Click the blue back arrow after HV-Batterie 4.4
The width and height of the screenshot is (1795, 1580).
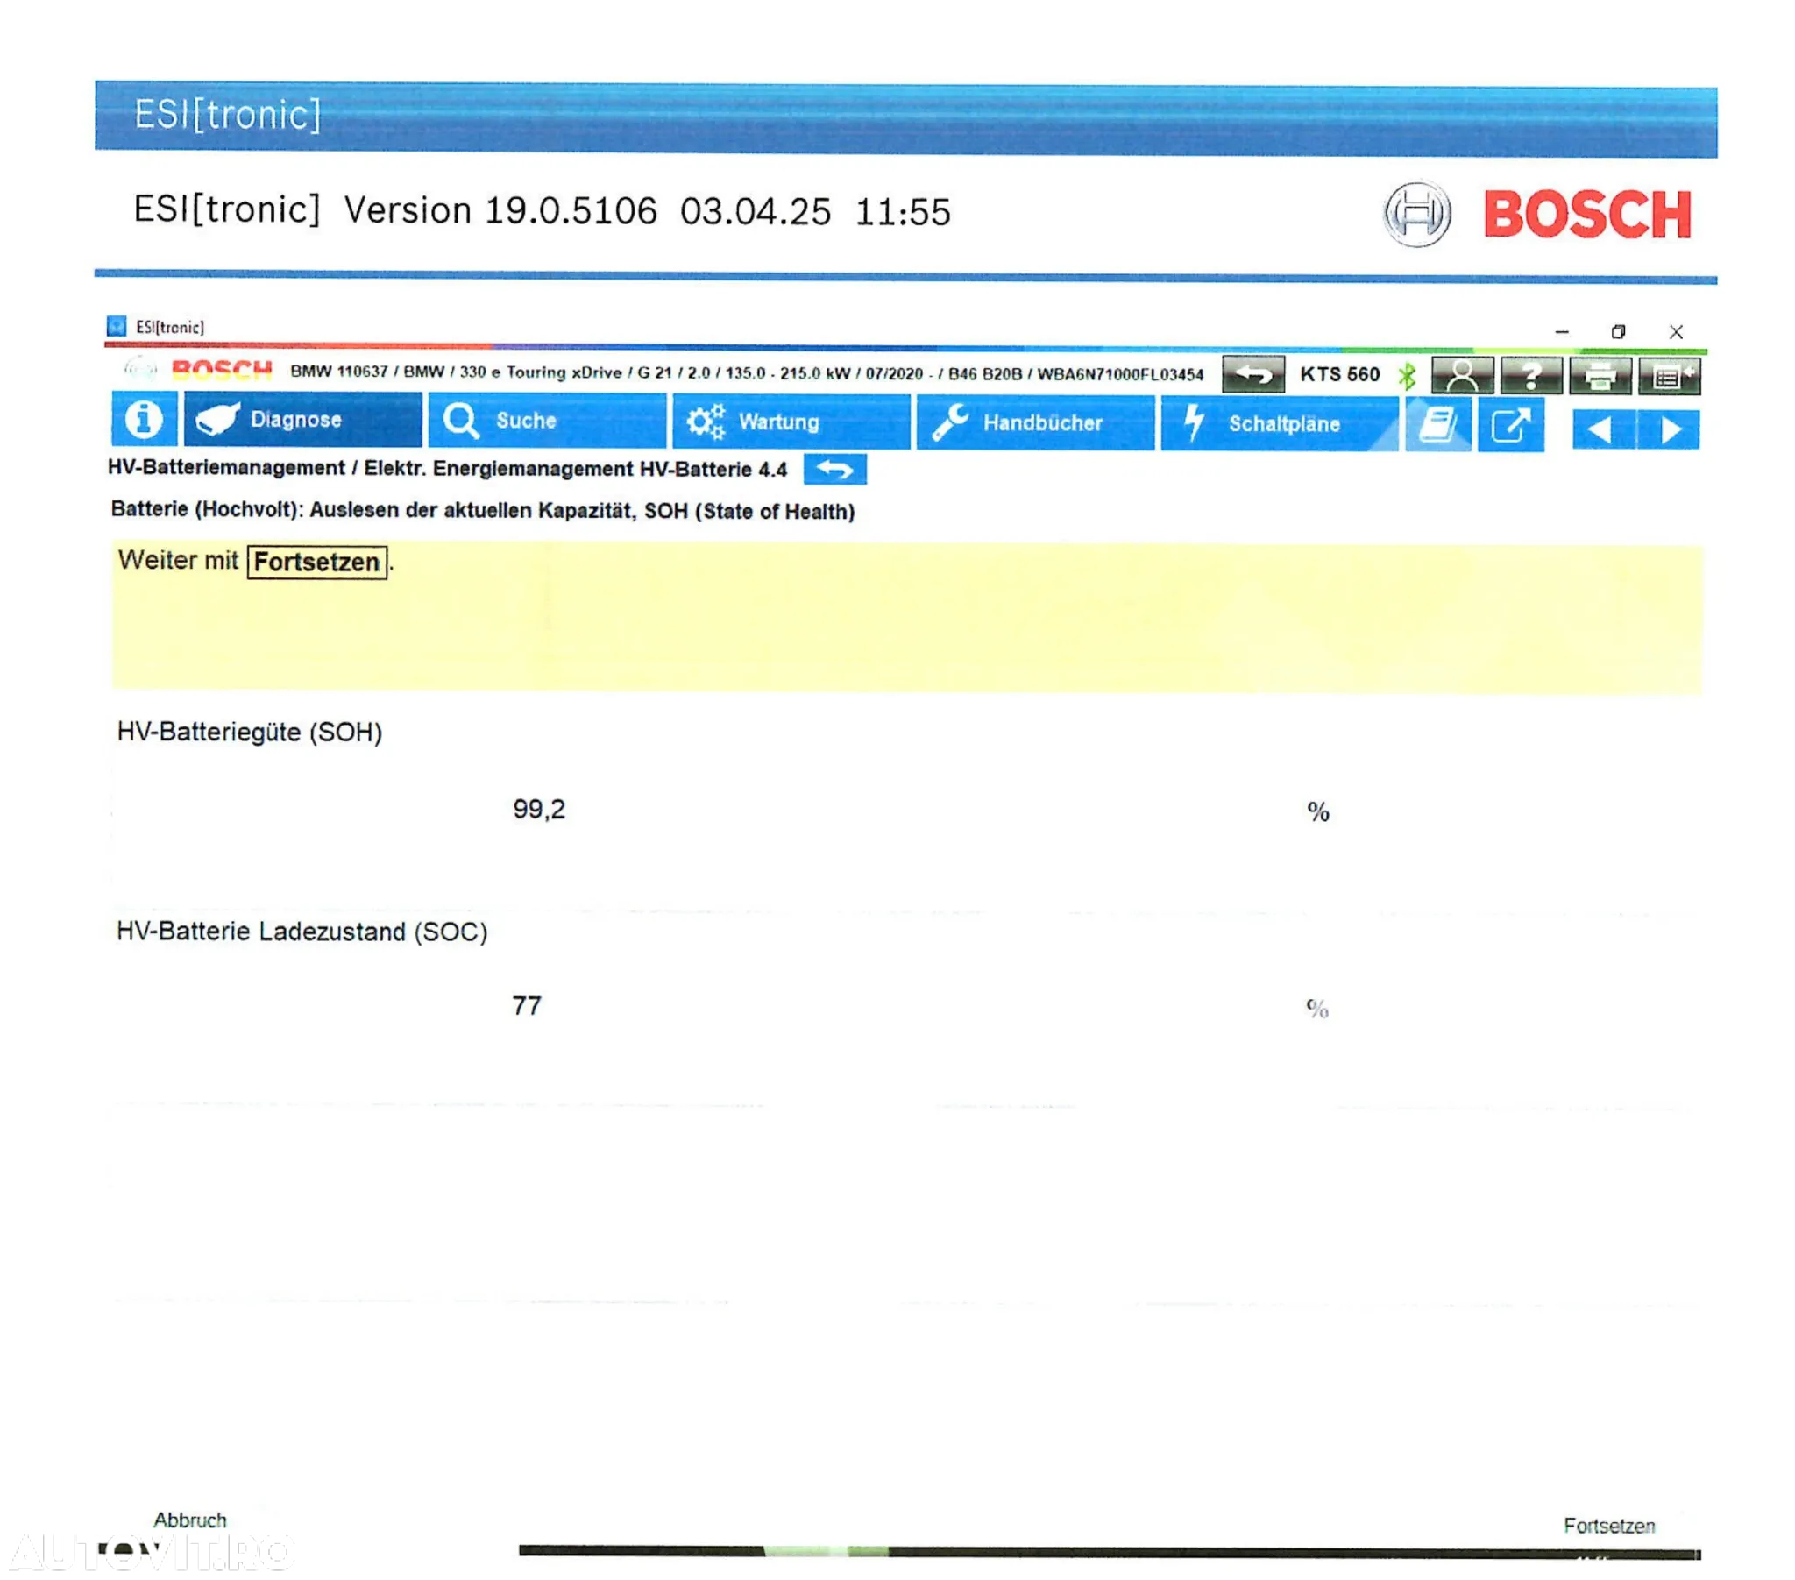(834, 469)
